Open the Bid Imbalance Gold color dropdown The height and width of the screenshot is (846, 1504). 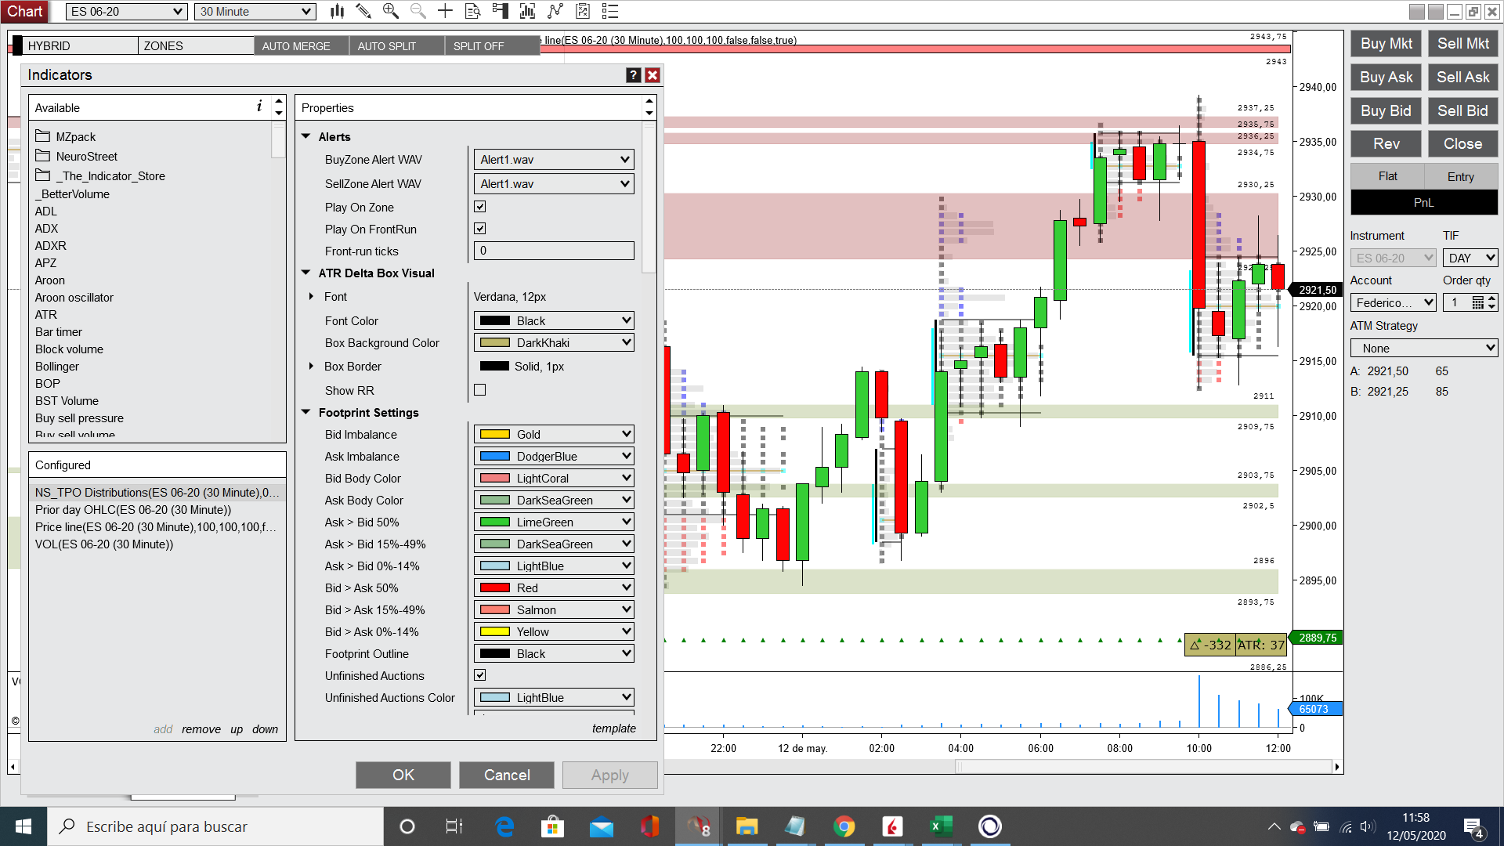click(554, 435)
